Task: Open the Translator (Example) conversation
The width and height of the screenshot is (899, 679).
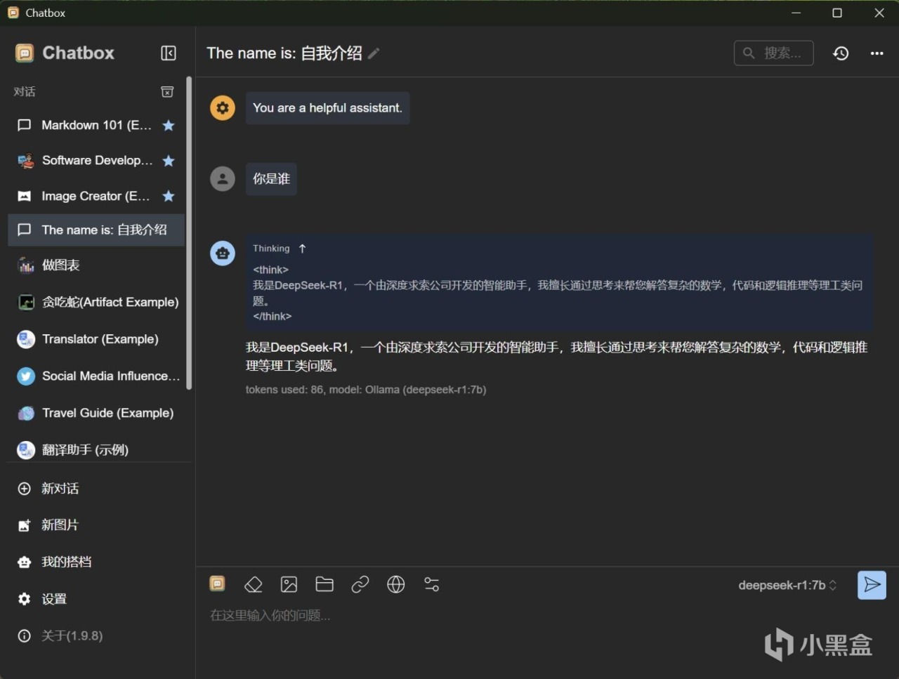Action: point(96,339)
